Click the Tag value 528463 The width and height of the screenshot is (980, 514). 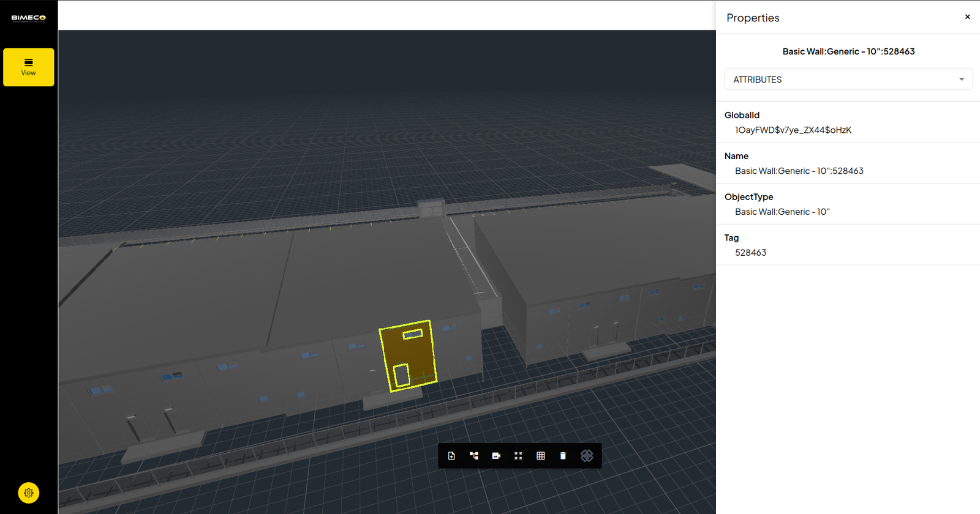(750, 253)
